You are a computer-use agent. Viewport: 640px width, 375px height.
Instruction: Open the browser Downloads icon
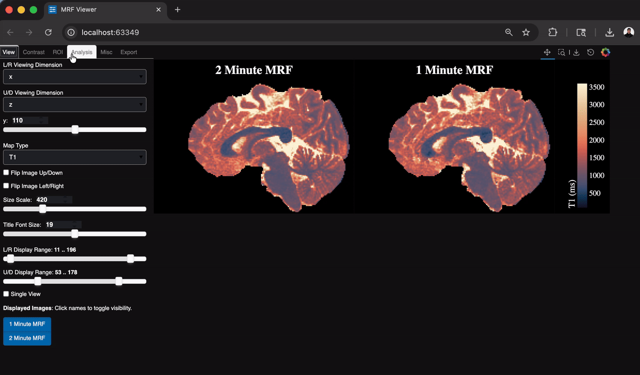pyautogui.click(x=609, y=32)
